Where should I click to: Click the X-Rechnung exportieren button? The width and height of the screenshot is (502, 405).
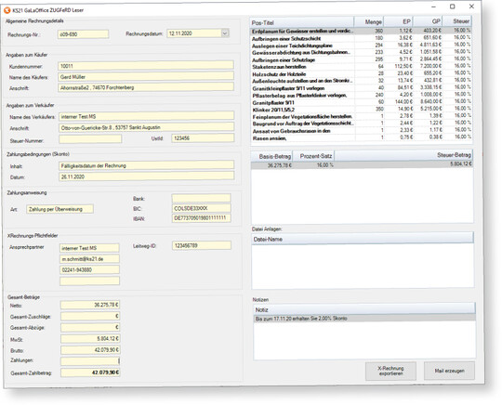(x=390, y=371)
